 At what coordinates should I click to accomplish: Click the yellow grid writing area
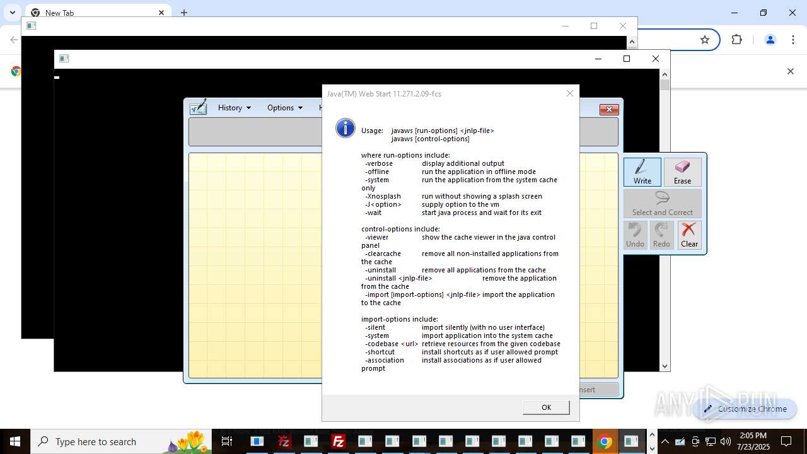coord(255,265)
